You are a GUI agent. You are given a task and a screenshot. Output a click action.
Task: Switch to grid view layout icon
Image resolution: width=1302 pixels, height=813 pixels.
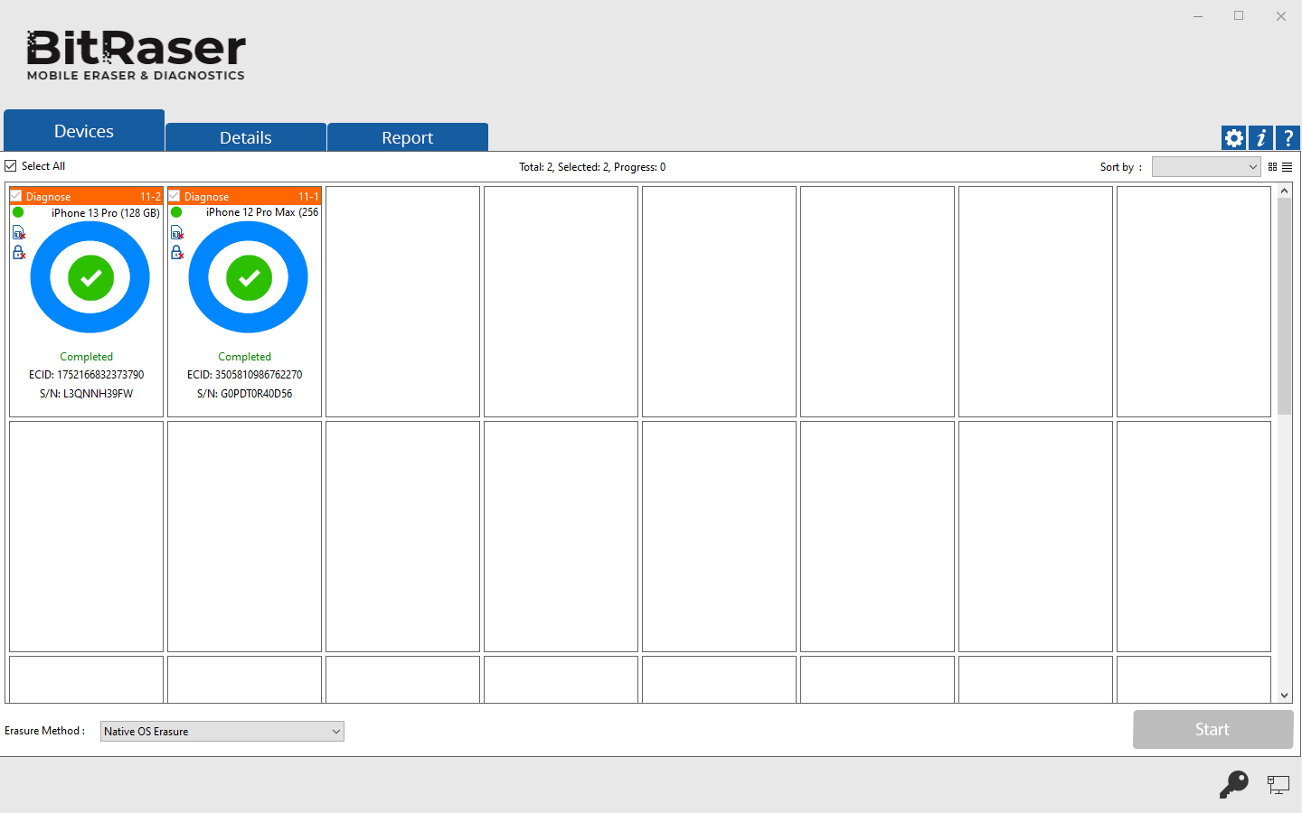[x=1272, y=167]
